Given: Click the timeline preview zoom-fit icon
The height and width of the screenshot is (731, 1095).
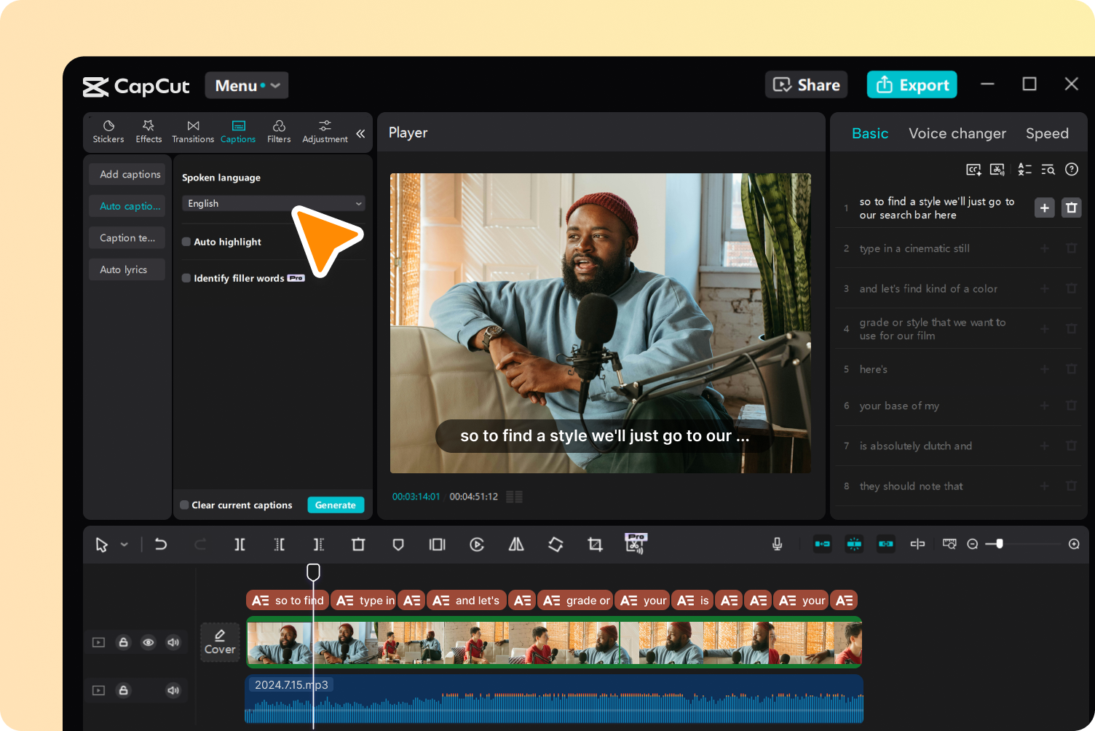Looking at the screenshot, I should pos(949,544).
